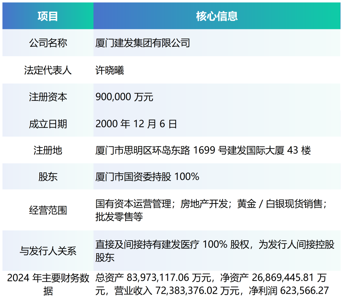
Task: Click the 核心信息 column header
Action: click(217, 16)
